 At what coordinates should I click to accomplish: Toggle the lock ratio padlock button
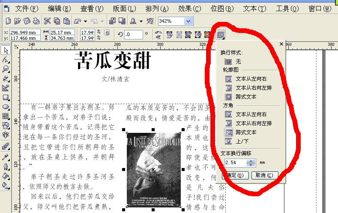point(107,33)
